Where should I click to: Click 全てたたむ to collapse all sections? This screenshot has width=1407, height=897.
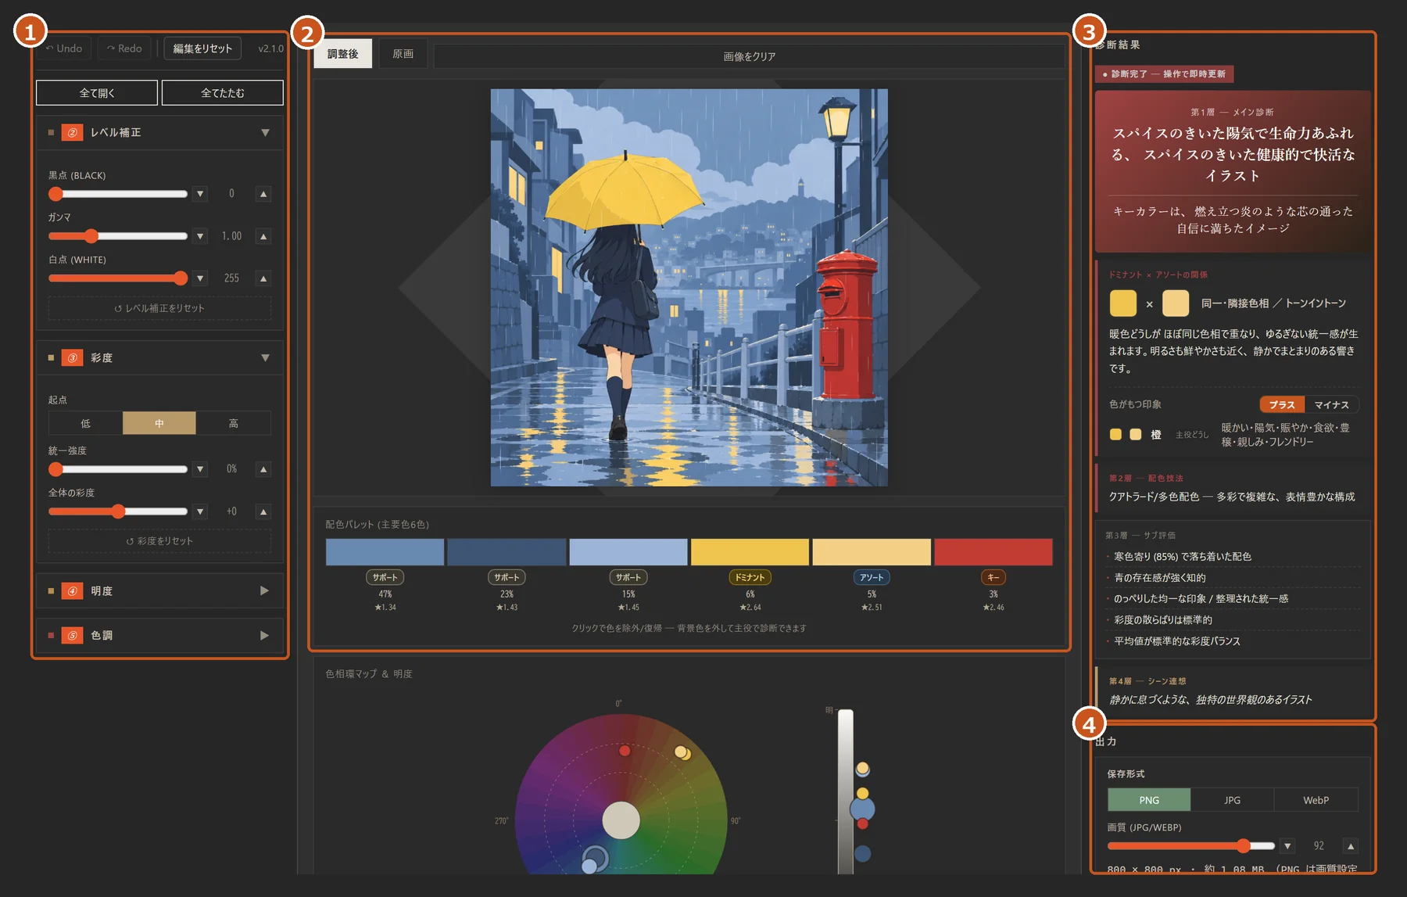tap(223, 92)
